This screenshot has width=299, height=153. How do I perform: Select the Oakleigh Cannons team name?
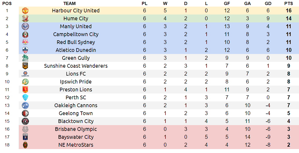click(76, 105)
